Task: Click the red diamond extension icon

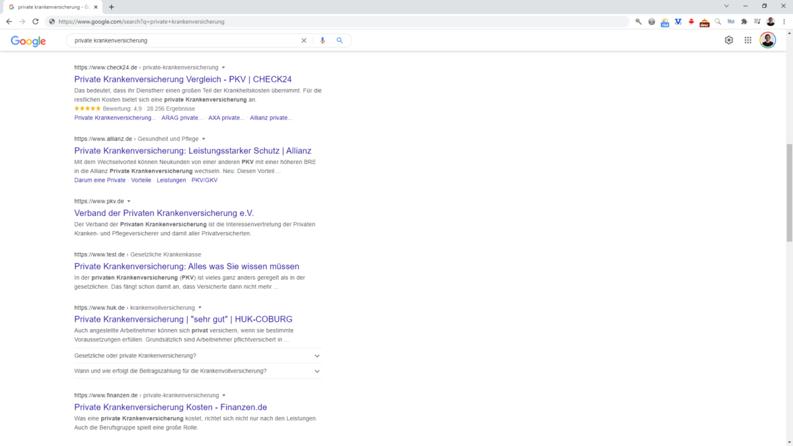Action: (691, 22)
